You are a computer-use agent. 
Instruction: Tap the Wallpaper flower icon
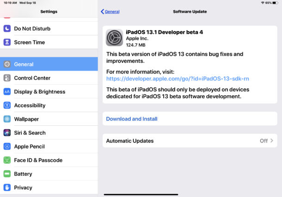coord(7,119)
